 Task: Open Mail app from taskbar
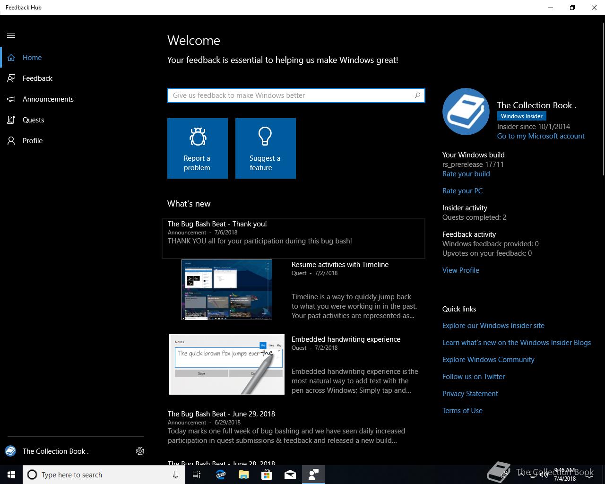click(x=290, y=475)
